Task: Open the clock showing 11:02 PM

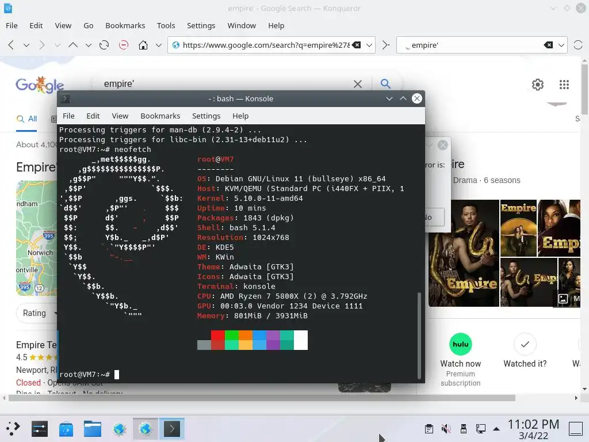Action: click(x=533, y=429)
